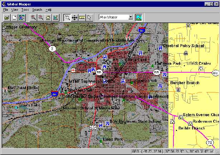Click the school icon beside Cerebral Palsy School
This screenshot has width=220, height=155.
click(x=160, y=48)
